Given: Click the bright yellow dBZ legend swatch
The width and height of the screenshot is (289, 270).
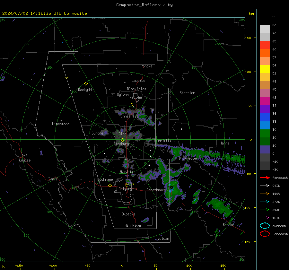Looking at the screenshot, I should coord(265,69).
